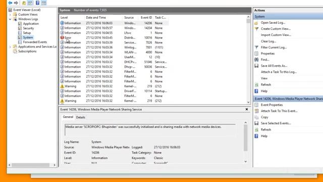This screenshot has height=182, width=323.
Task: Sort events by Level column header
Action: [64, 18]
